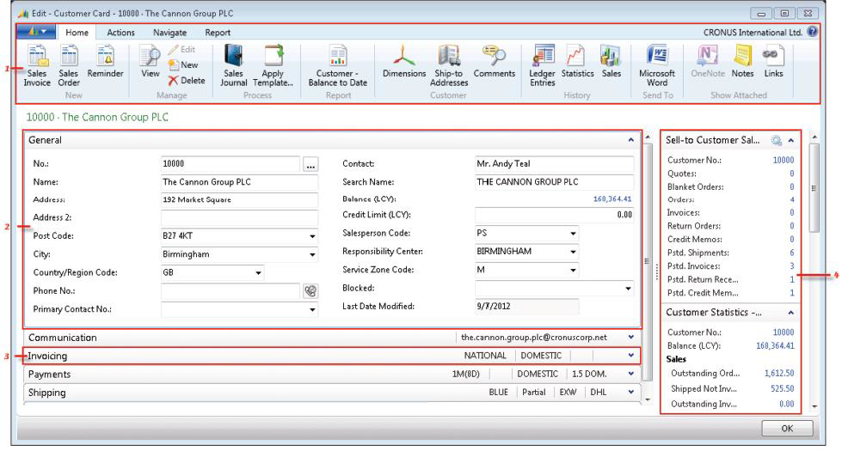Image resolution: width=842 pixels, height=451 pixels.
Task: Send to Microsoft Word
Action: (657, 65)
